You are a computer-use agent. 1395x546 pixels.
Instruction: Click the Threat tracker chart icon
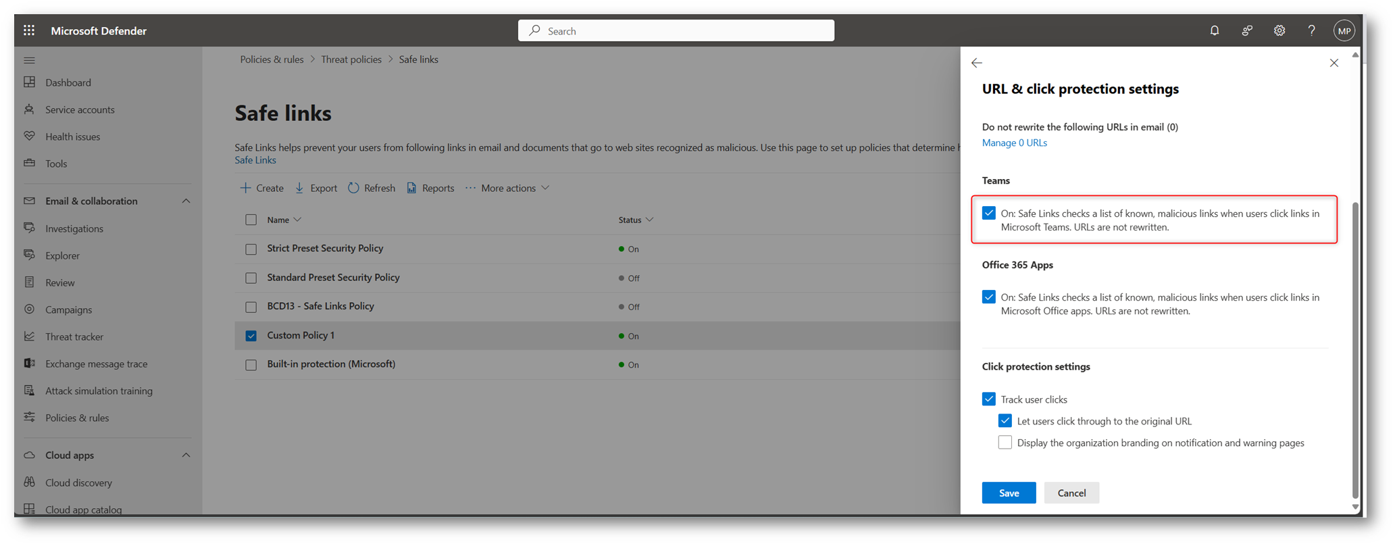pyautogui.click(x=29, y=336)
